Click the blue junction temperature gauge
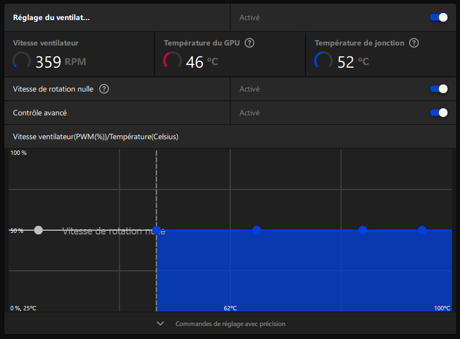Viewport: 460px width, 339px height. pyautogui.click(x=323, y=60)
